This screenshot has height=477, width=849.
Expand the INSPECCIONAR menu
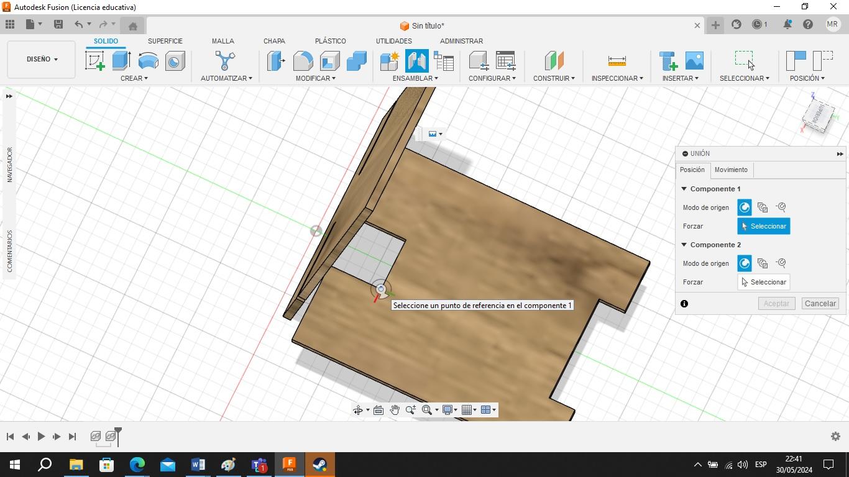617,78
